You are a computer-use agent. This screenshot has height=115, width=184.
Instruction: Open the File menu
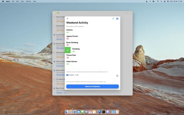click(13, 1)
